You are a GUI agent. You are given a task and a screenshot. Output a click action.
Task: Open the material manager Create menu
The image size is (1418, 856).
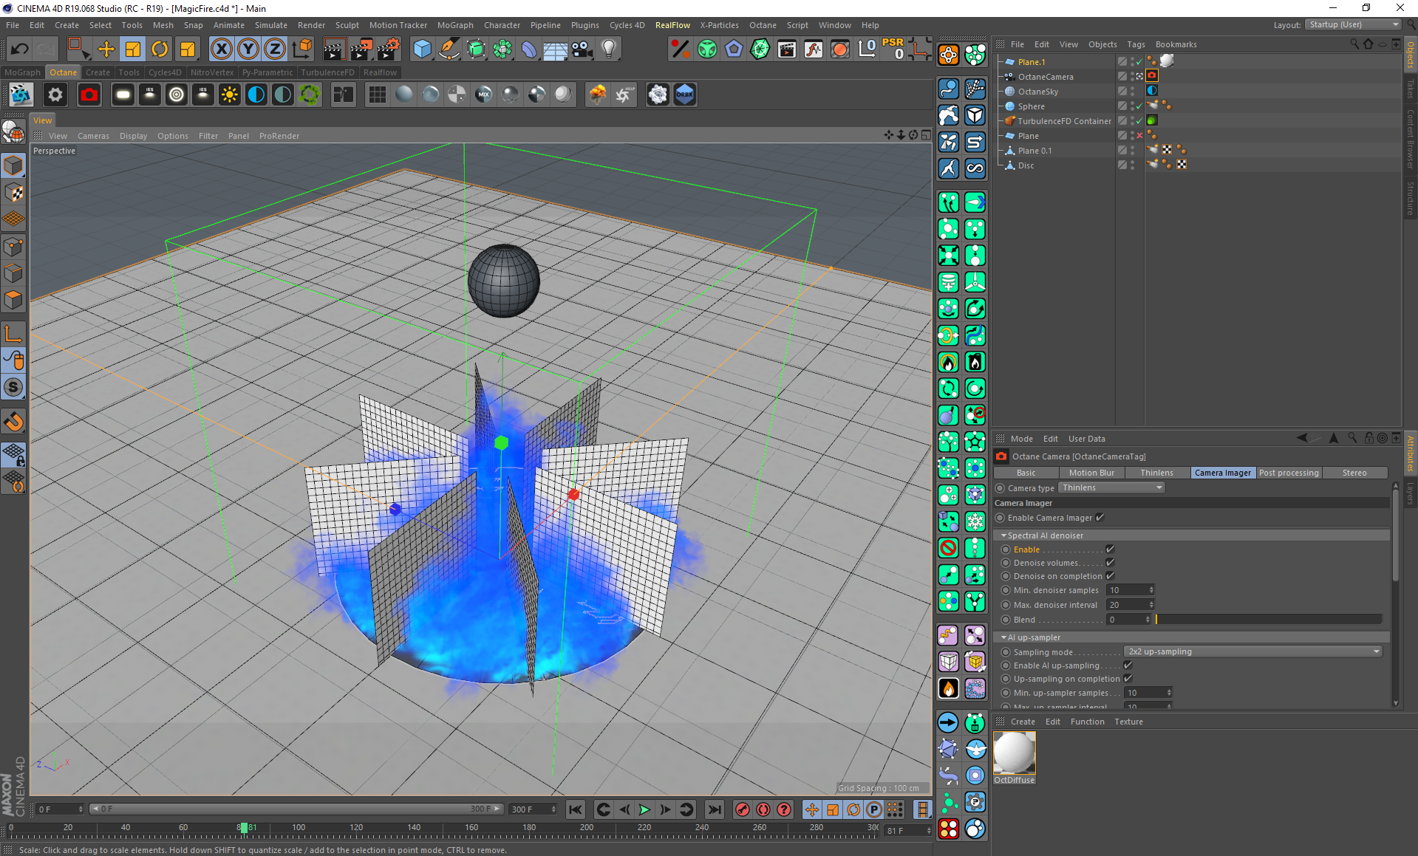pyautogui.click(x=1023, y=722)
